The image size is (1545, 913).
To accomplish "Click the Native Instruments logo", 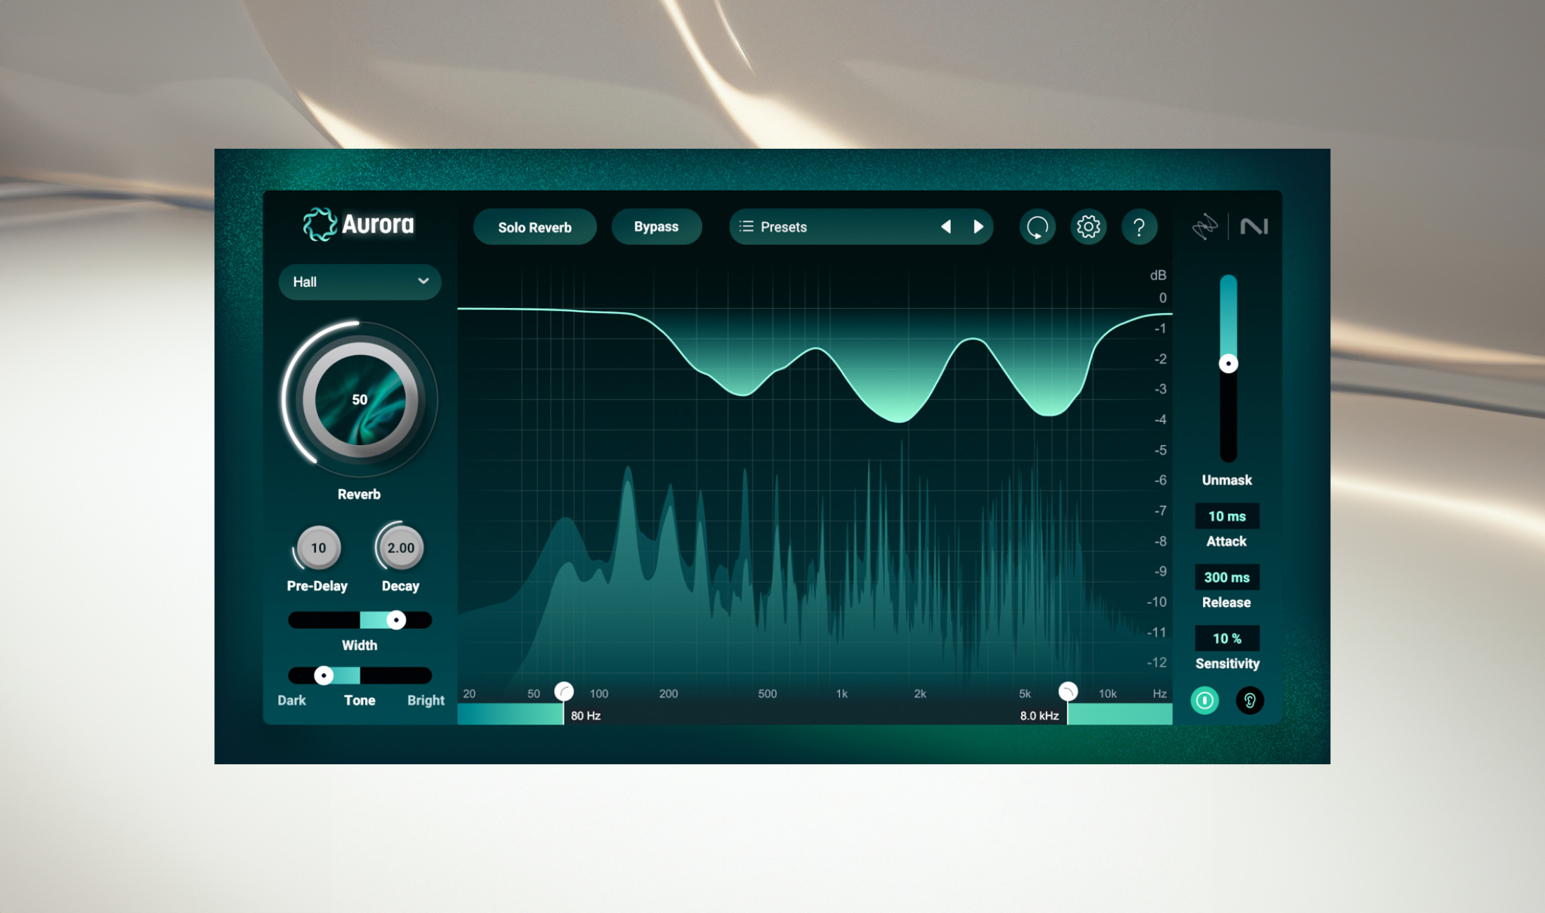I will (1254, 226).
